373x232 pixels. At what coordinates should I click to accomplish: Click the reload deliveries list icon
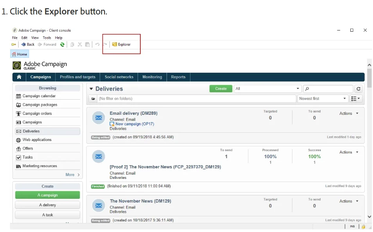coord(359,89)
